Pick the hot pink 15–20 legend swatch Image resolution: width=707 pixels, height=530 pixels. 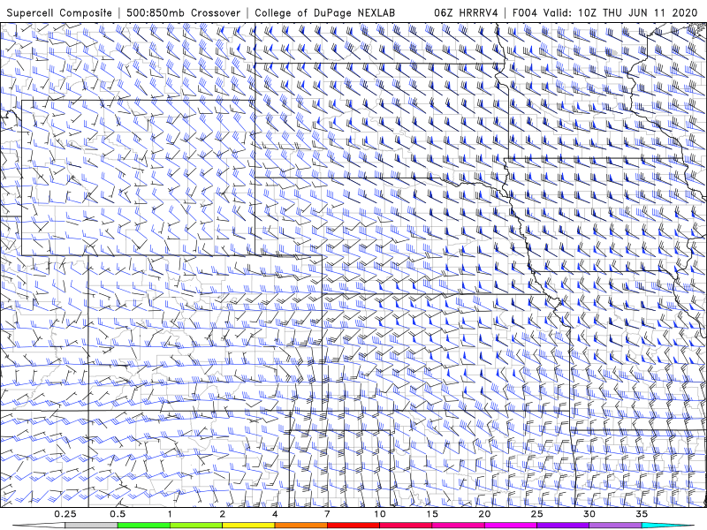tap(458, 526)
